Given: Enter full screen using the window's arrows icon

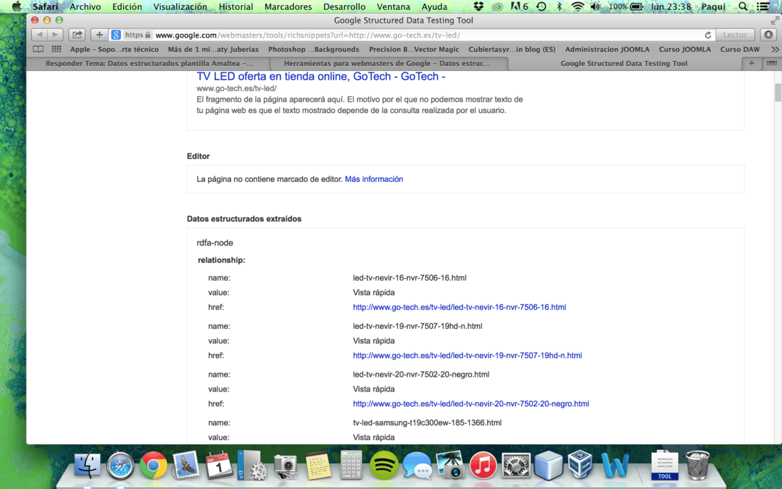Looking at the screenshot, I should point(774,21).
